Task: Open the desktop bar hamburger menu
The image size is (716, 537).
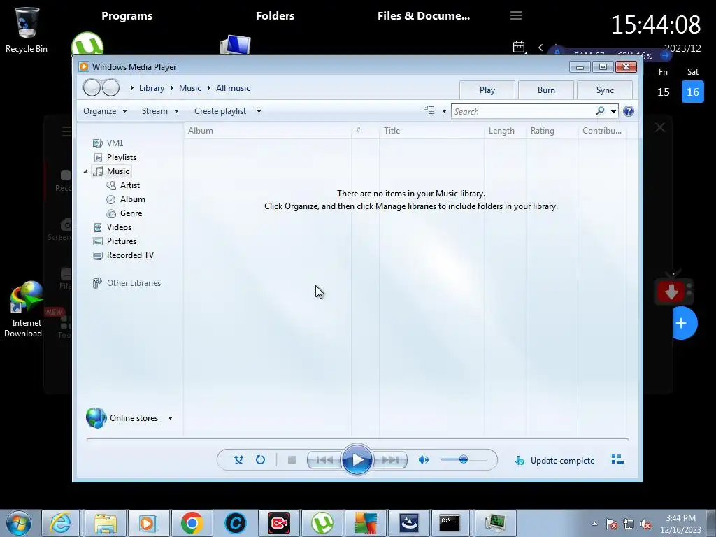Action: coord(516,15)
